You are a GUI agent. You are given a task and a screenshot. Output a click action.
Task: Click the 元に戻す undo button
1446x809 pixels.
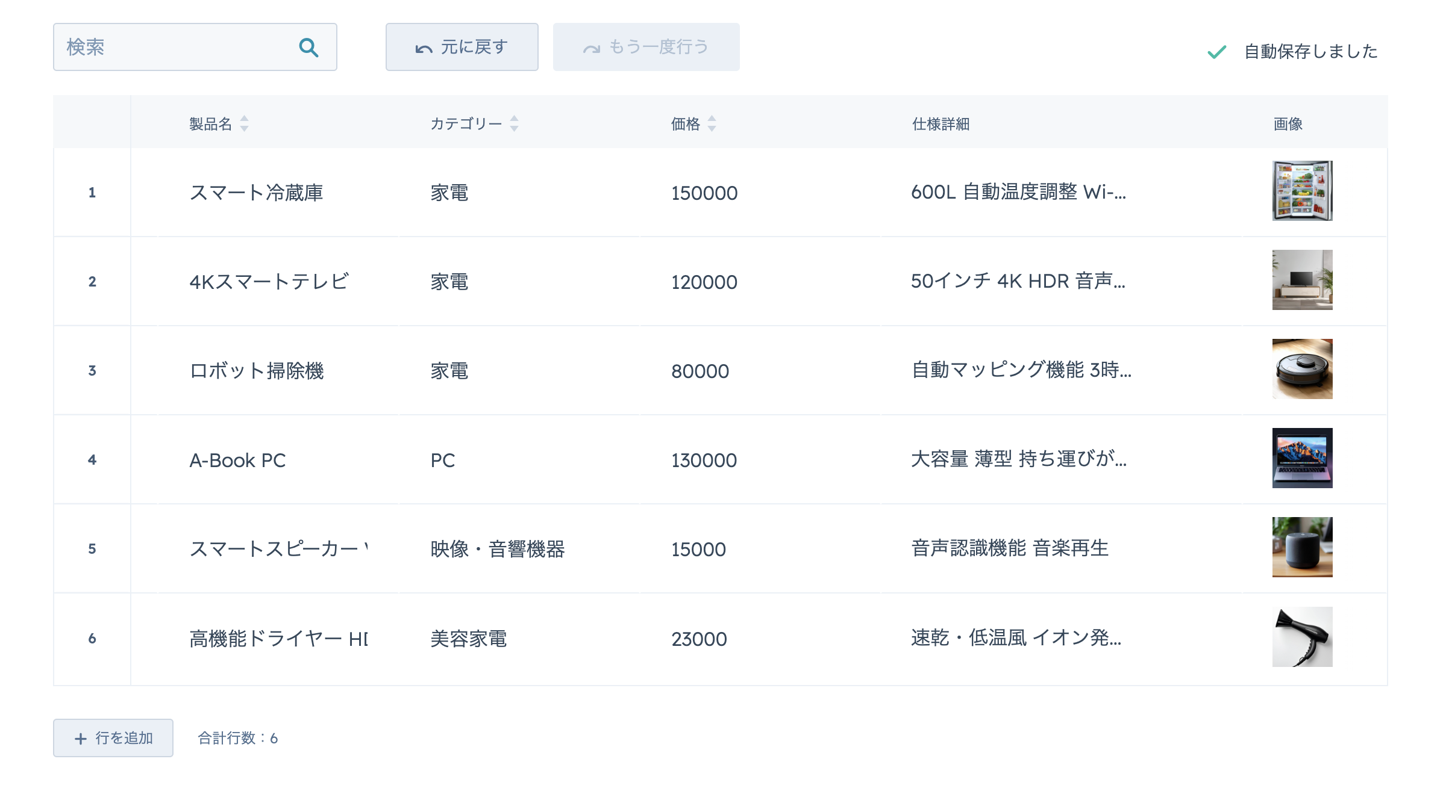click(x=462, y=47)
